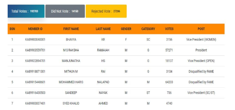235x110 pixels.
Task: Click the vote count 64203
Action: 169,82
